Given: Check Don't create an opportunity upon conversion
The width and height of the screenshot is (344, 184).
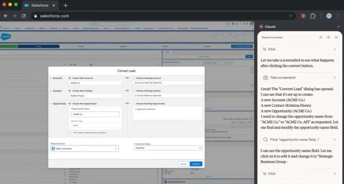Looking at the screenshot, I should click(x=70, y=133).
